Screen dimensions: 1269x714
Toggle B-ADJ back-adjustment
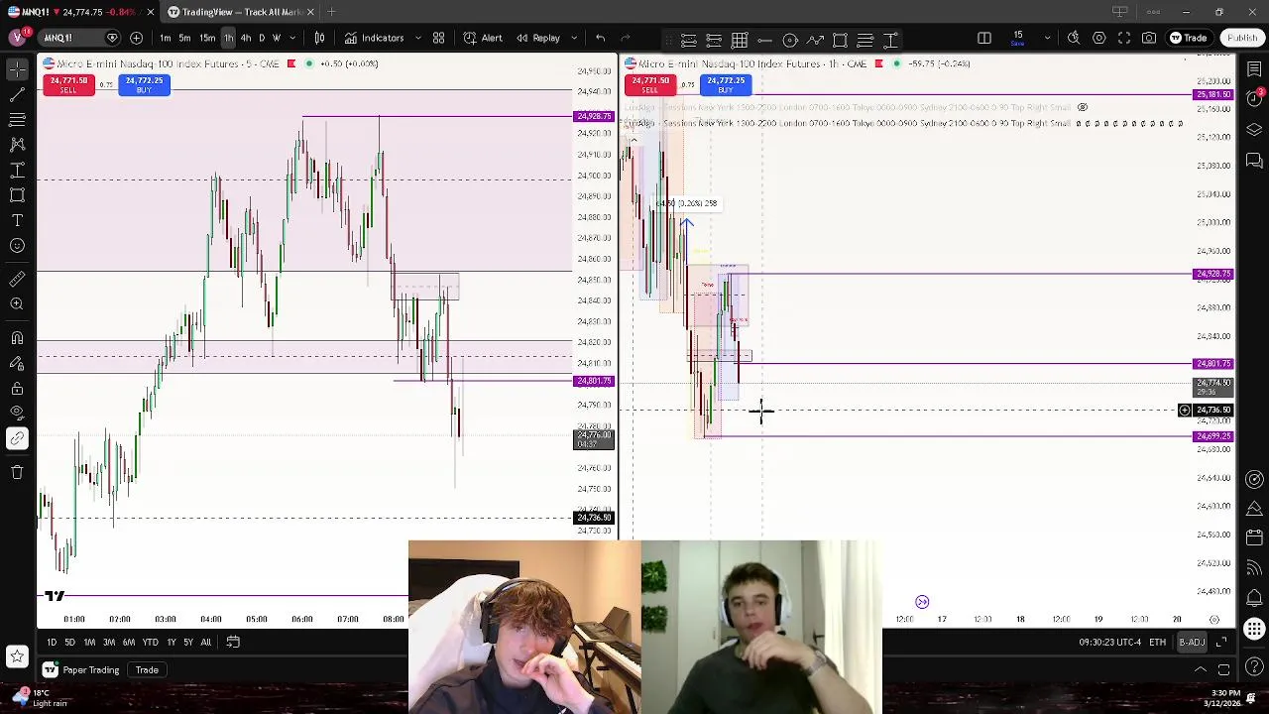1192,643
